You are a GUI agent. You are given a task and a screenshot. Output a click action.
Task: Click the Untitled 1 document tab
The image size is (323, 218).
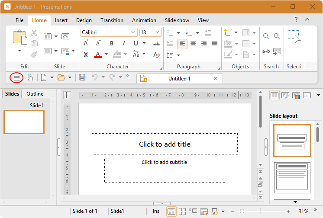[x=179, y=79]
